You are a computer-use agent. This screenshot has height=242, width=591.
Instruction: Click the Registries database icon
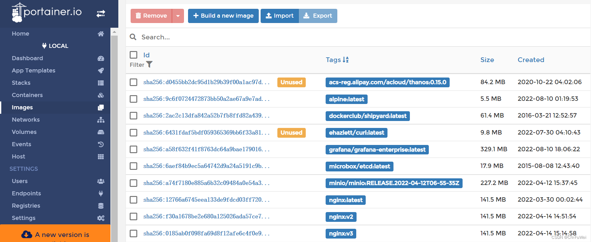(101, 206)
